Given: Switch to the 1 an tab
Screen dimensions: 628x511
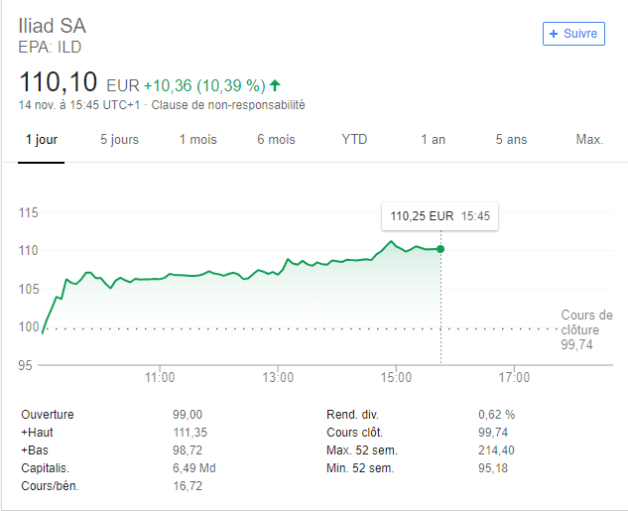Looking at the screenshot, I should tap(433, 140).
